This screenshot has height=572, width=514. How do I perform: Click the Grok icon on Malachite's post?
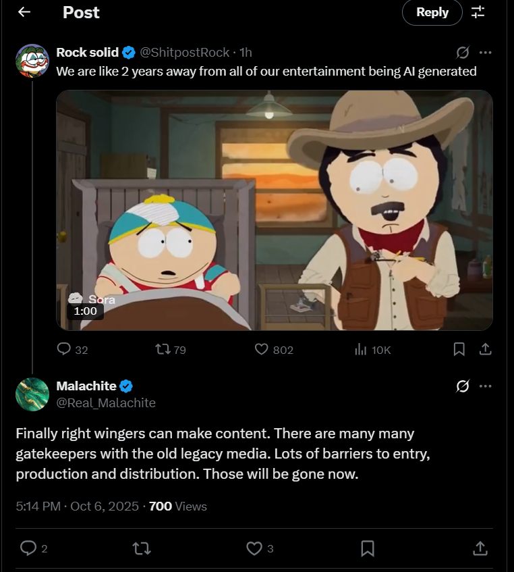pyautogui.click(x=463, y=386)
